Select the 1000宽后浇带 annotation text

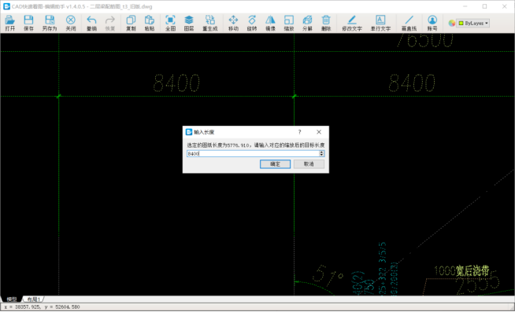[461, 270]
